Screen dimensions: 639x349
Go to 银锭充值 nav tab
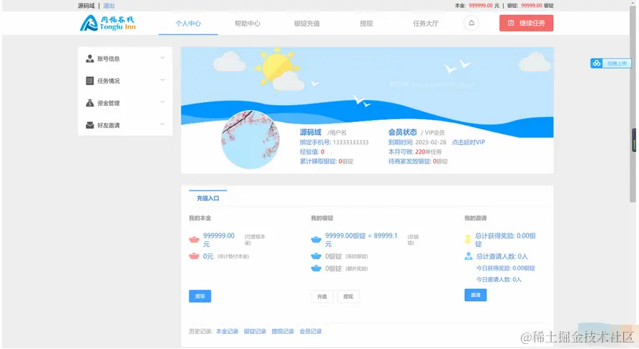(307, 24)
